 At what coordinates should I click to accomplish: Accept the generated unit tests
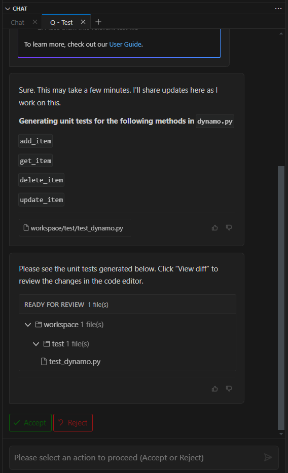tap(30, 423)
